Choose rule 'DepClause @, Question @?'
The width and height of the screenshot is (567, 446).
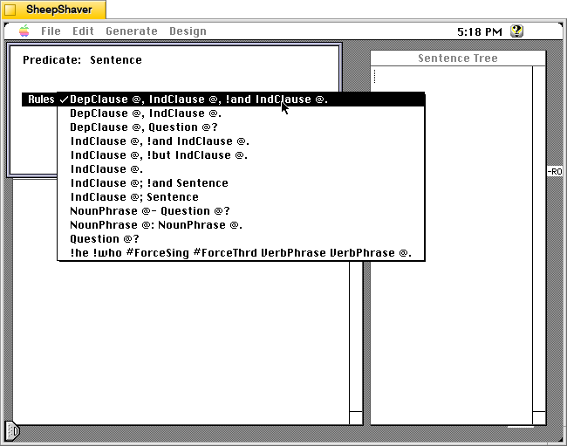[x=241, y=127]
